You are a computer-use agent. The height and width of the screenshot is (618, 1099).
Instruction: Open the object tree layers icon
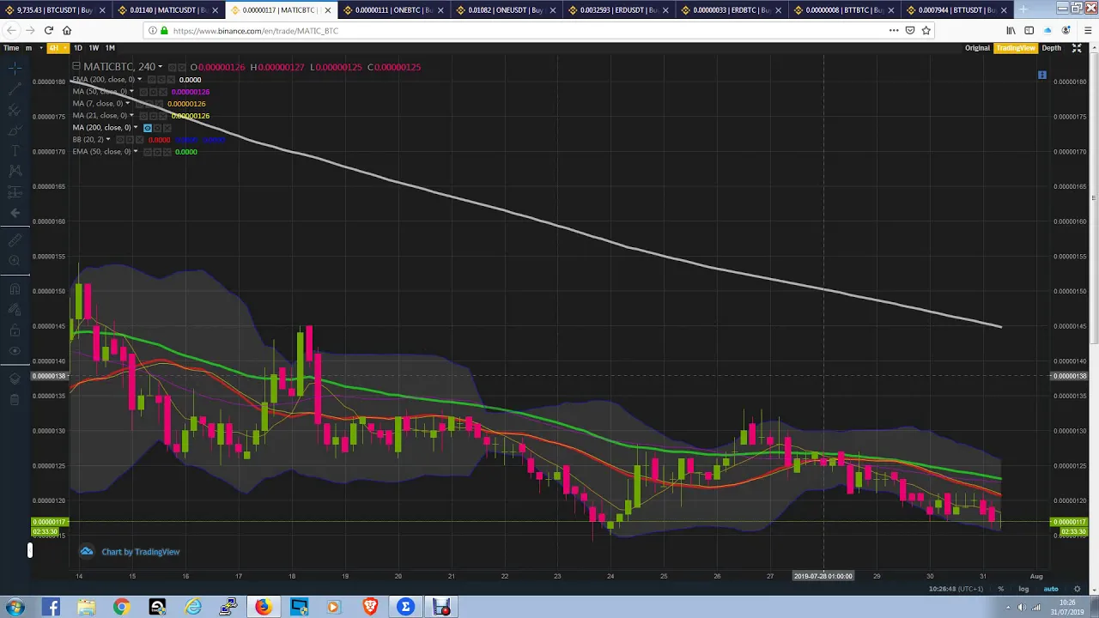point(15,379)
